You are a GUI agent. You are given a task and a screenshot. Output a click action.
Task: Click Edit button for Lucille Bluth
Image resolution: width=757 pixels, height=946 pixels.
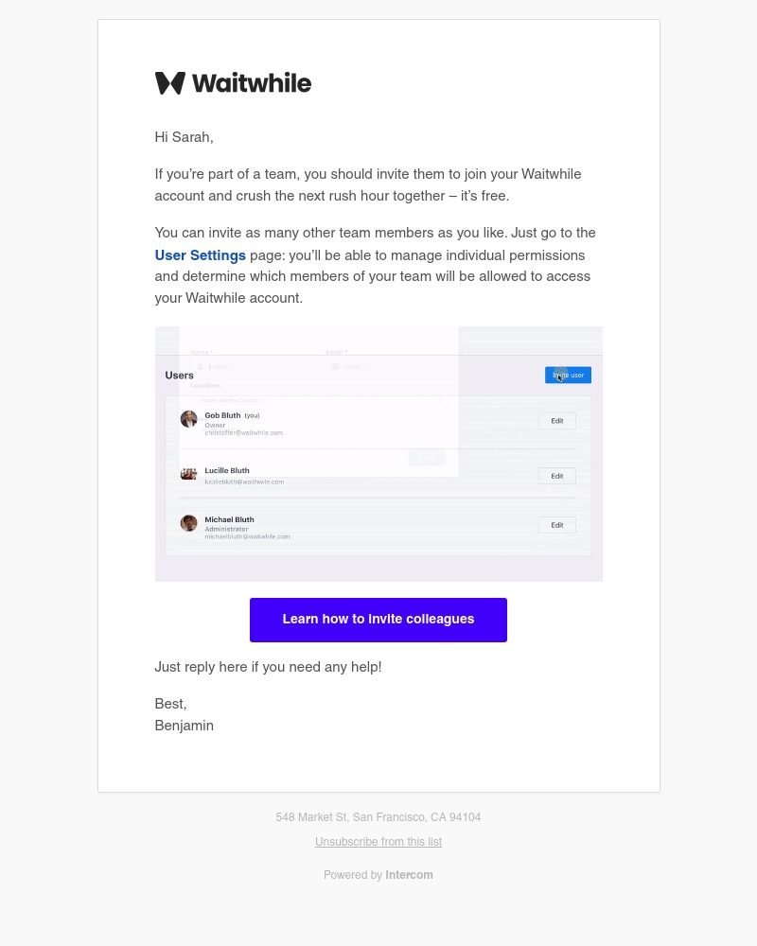coord(557,476)
